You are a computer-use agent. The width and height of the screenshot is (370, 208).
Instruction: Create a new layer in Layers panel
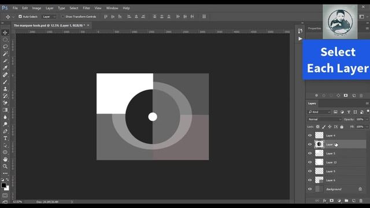pos(354,200)
